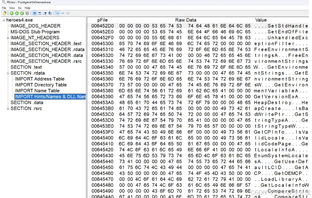The height and width of the screenshot is (198, 312).
Task: Select IMPORT Name Table
Action: [37, 91]
